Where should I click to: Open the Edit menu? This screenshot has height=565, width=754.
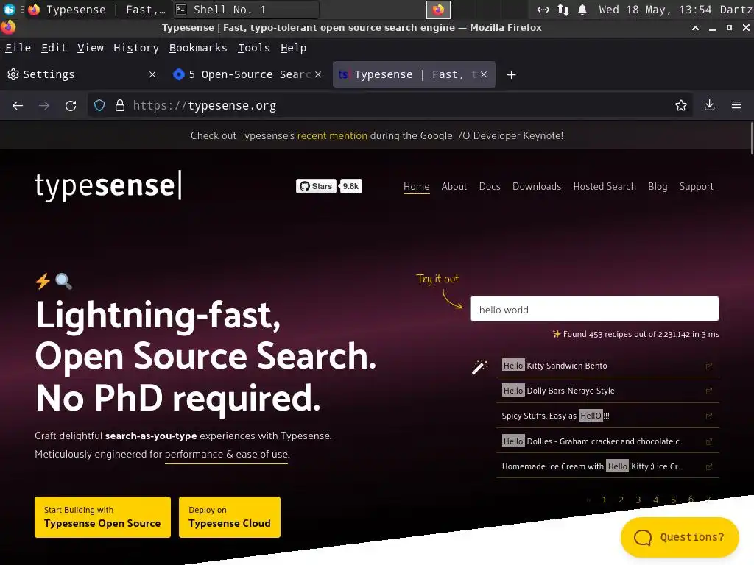(54, 48)
